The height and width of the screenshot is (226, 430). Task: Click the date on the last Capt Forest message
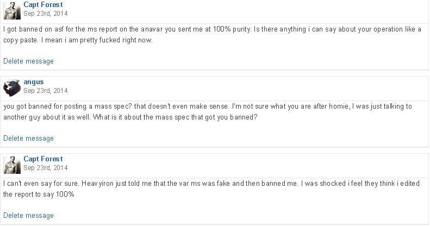46,168
